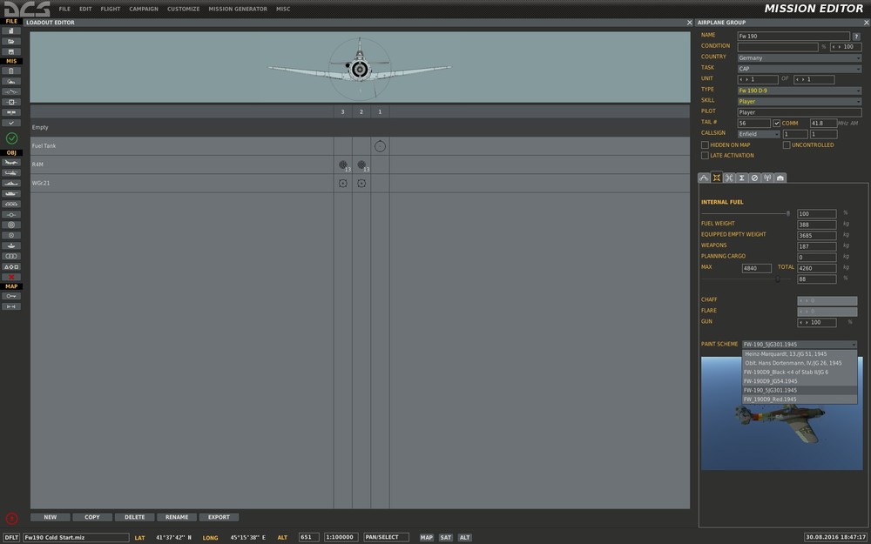This screenshot has height=544, width=871.
Task: Open the radio presets antenna tab
Action: coord(767,178)
